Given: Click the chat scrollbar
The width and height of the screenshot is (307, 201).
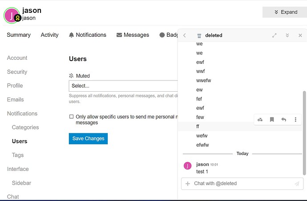Looking at the screenshot, I should click(x=304, y=133).
